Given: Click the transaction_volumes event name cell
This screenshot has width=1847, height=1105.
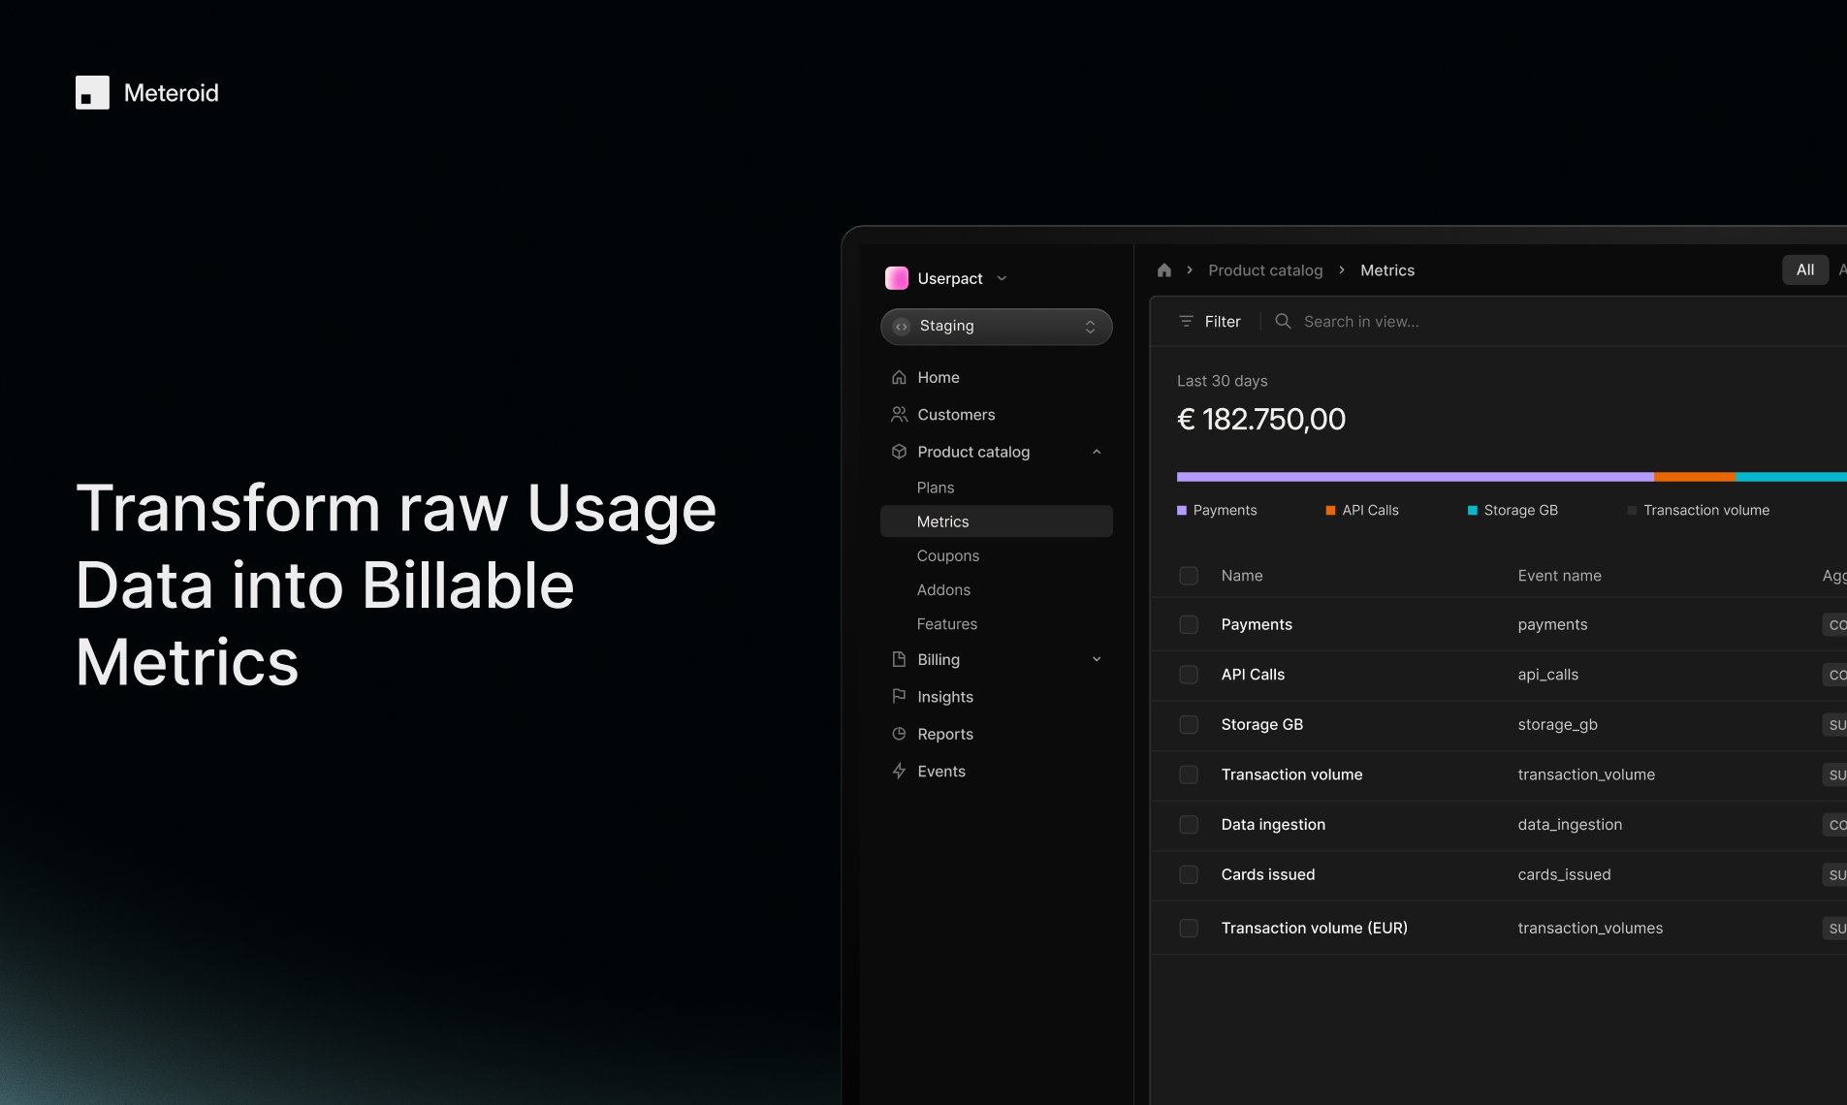Looking at the screenshot, I should click(1590, 929).
